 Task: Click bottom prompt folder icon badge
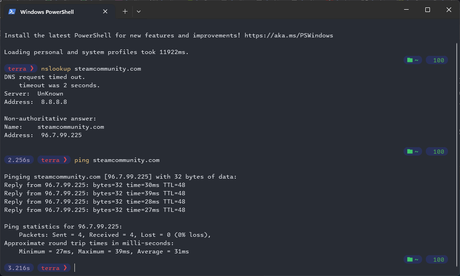point(413,259)
